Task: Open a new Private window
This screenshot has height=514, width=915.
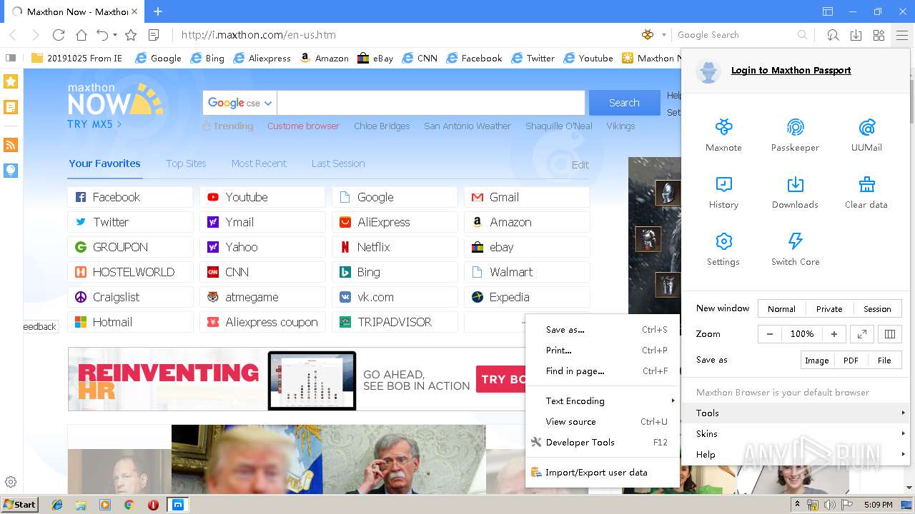Action: pyautogui.click(x=829, y=308)
